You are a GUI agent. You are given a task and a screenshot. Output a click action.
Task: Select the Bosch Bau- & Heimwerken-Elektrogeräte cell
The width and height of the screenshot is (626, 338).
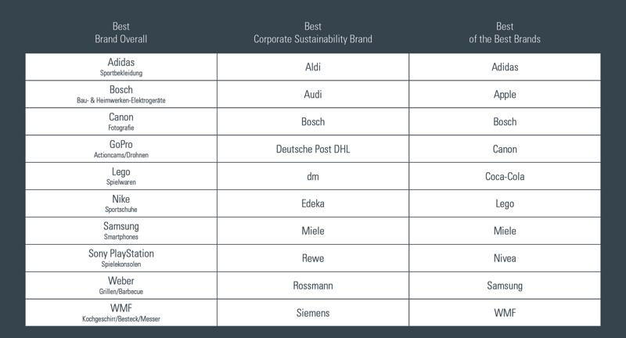coord(121,94)
